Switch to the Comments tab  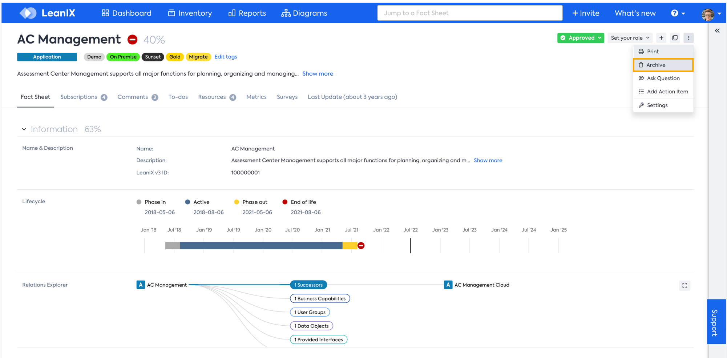click(x=138, y=97)
